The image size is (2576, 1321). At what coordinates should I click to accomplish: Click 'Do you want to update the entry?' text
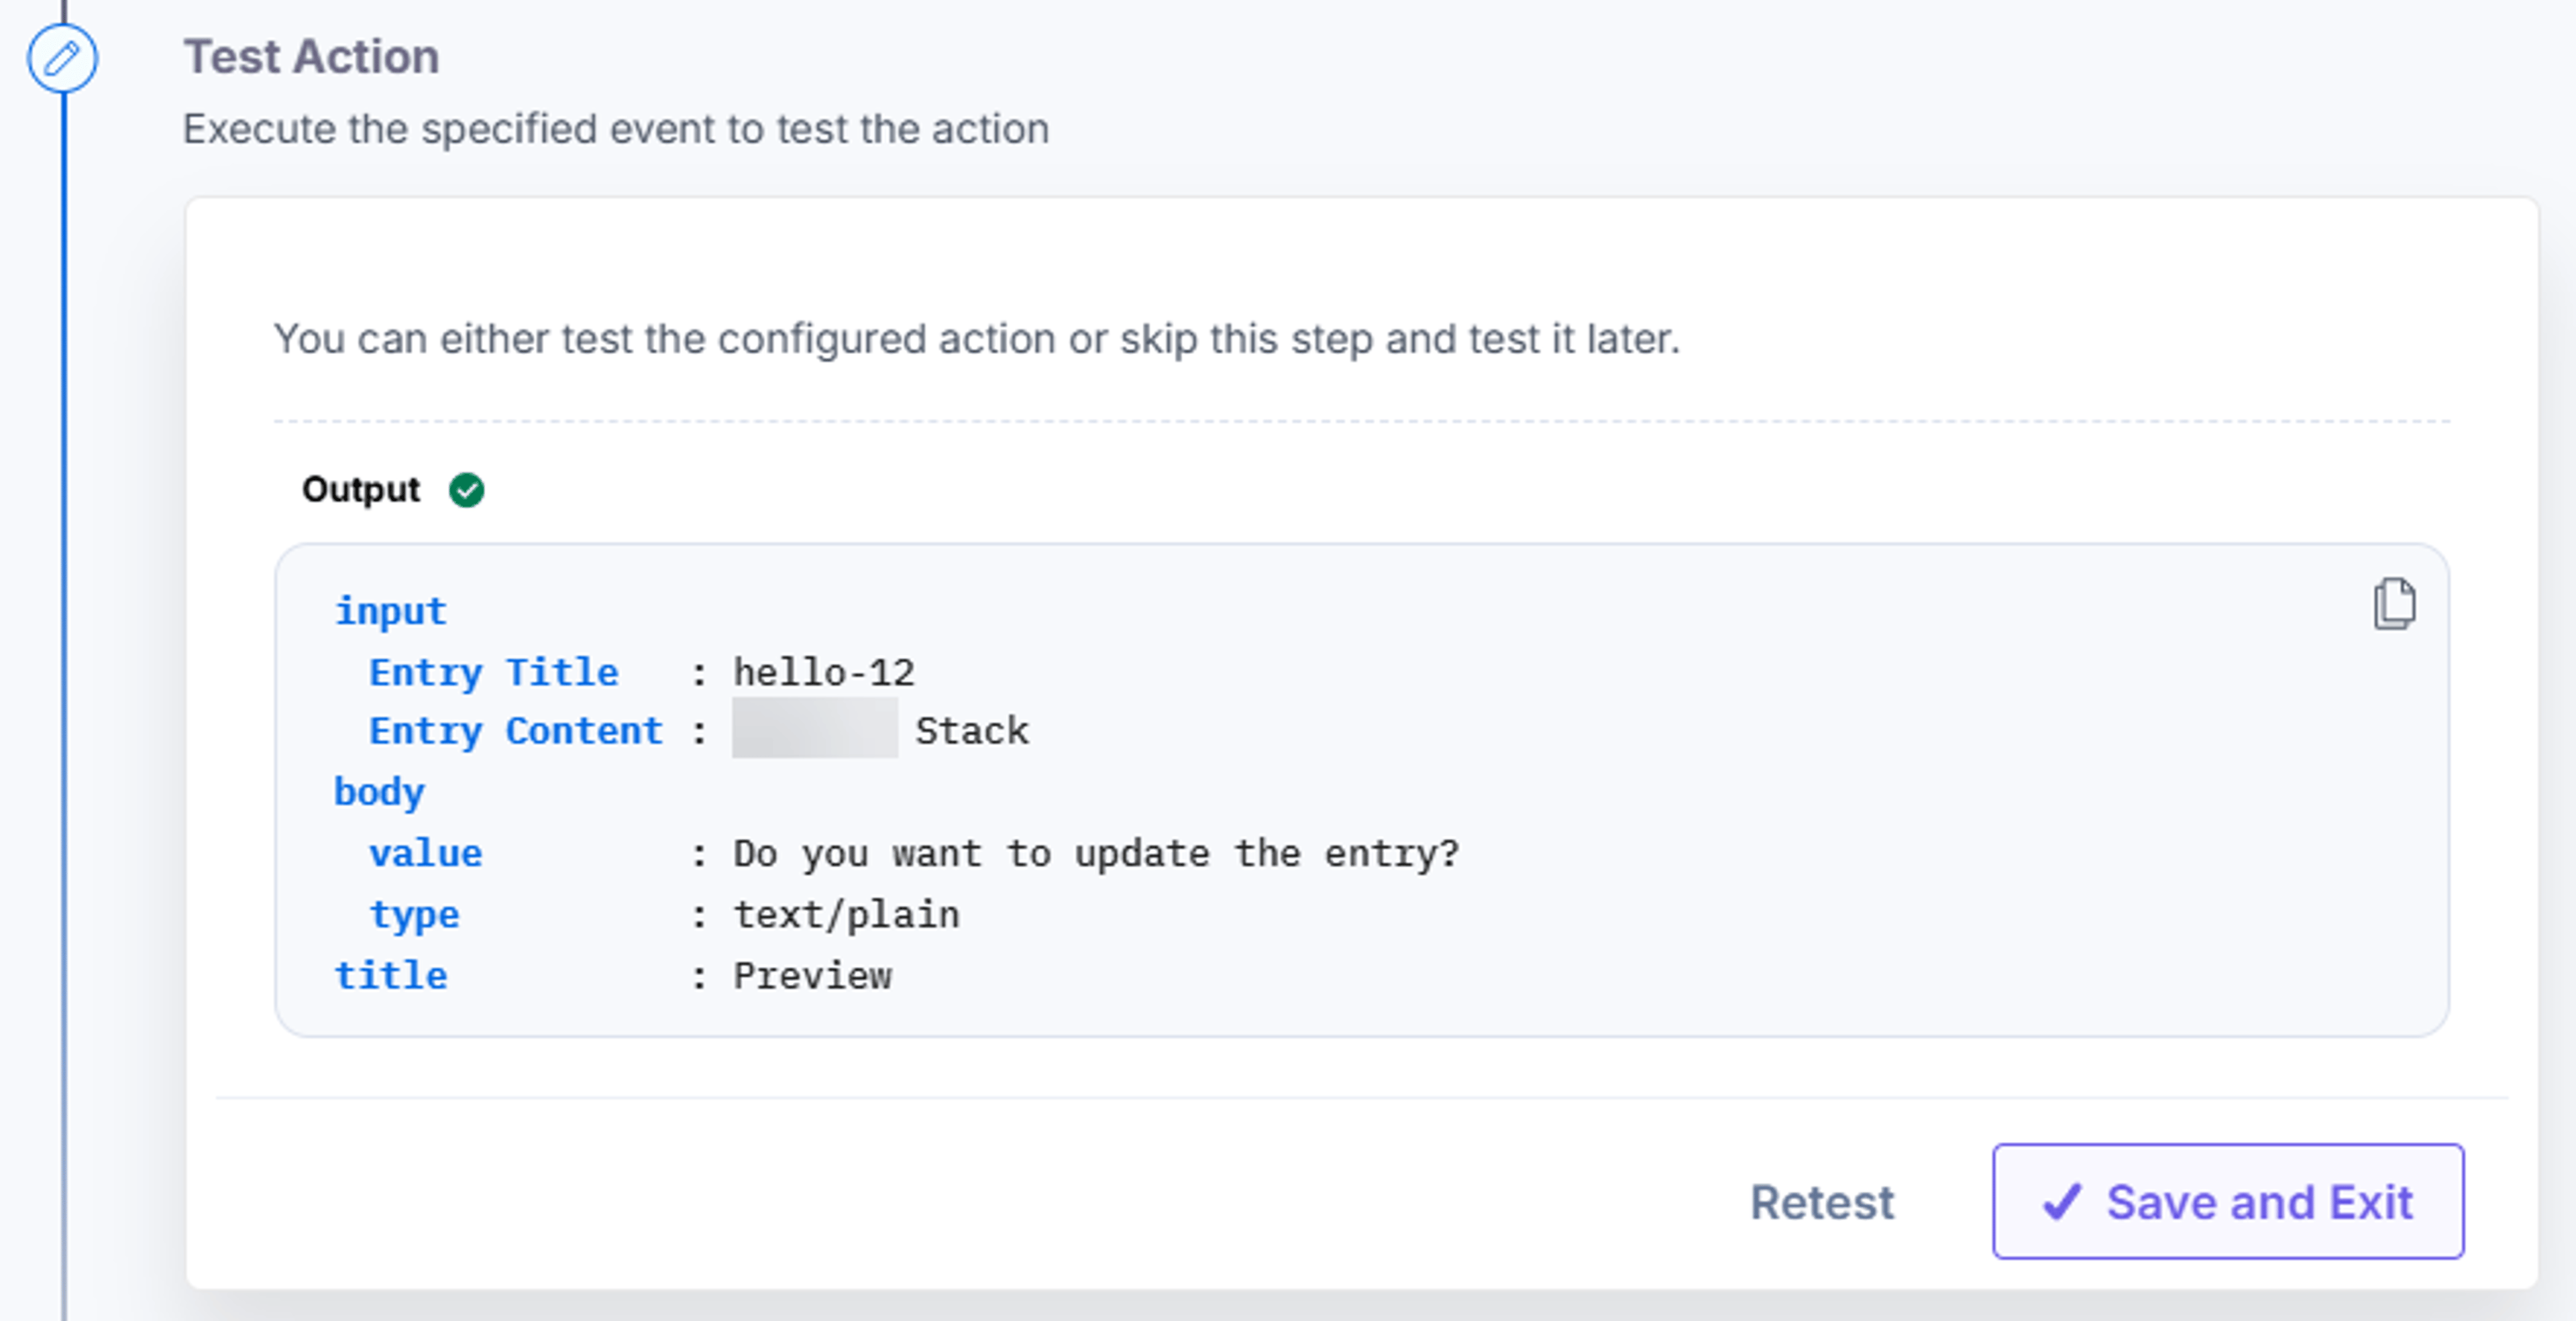click(1096, 854)
